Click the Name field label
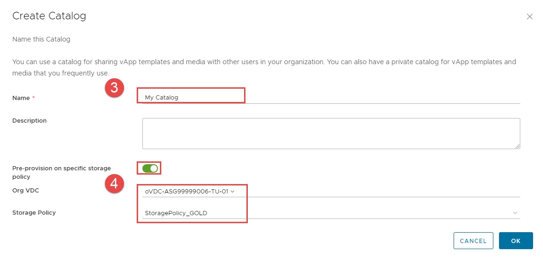543x260 pixels. pyautogui.click(x=21, y=98)
